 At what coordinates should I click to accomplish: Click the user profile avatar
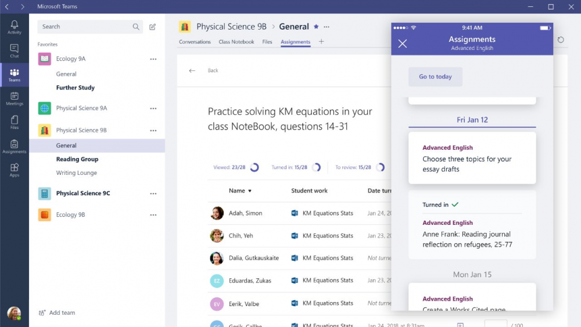tap(14, 313)
